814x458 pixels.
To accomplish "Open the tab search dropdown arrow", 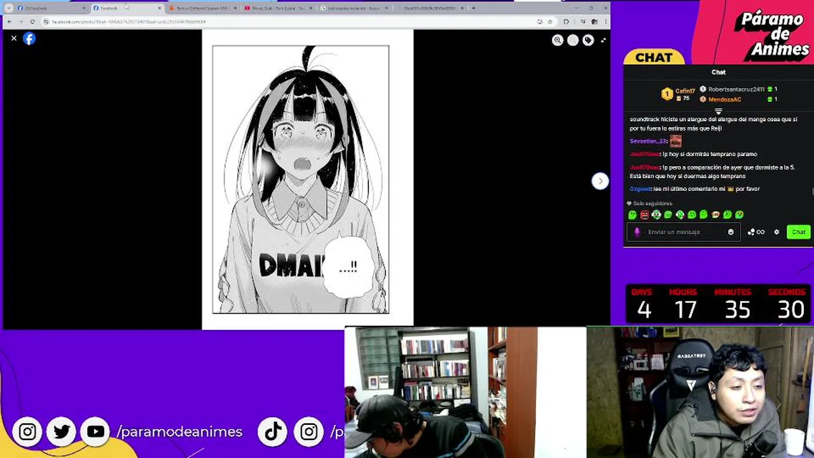I will pyautogui.click(x=9, y=8).
